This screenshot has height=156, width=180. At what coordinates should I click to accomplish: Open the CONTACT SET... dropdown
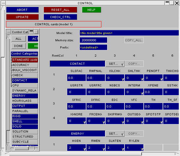click(115, 64)
